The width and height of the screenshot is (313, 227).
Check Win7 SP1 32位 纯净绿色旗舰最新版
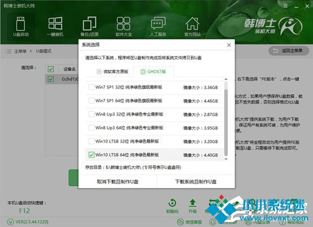point(92,87)
